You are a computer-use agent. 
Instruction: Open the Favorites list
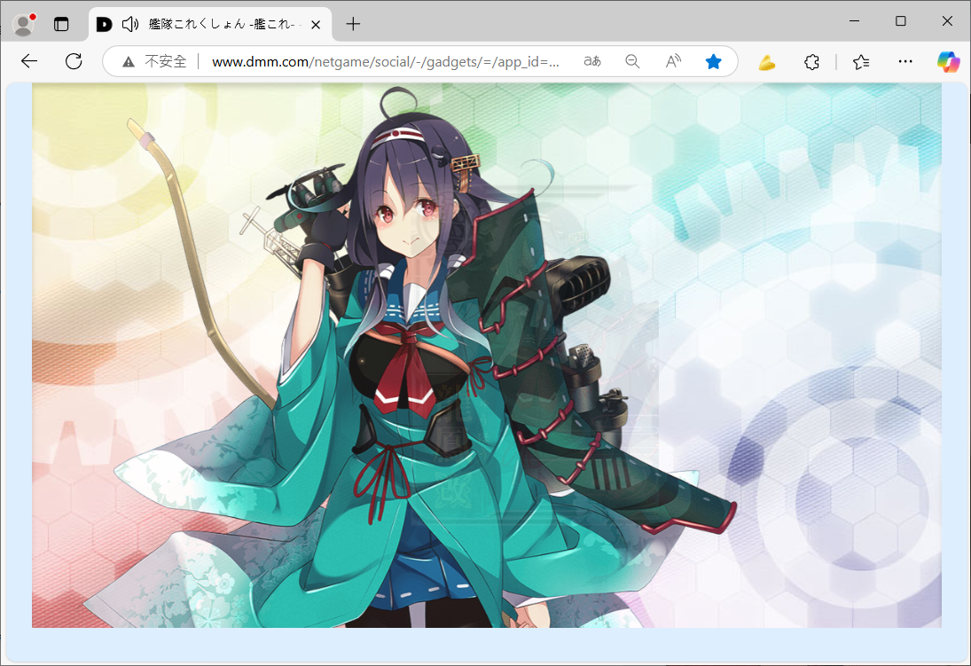[x=861, y=62]
